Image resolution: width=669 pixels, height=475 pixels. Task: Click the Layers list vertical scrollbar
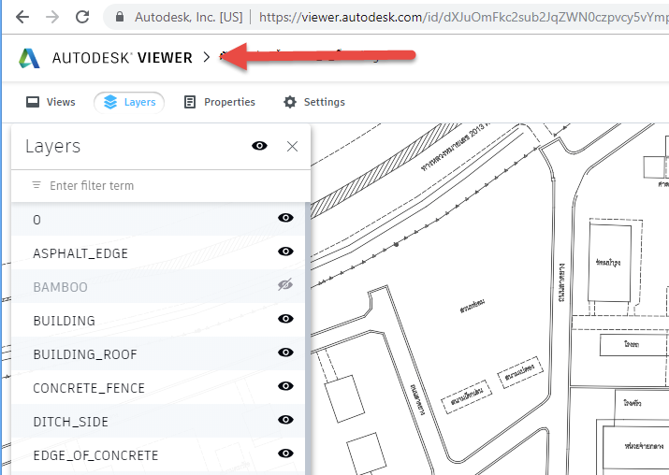coord(308,338)
